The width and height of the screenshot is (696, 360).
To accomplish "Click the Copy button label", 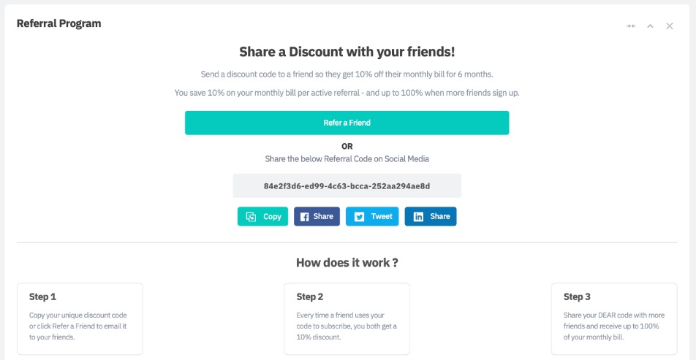I will coord(272,217).
